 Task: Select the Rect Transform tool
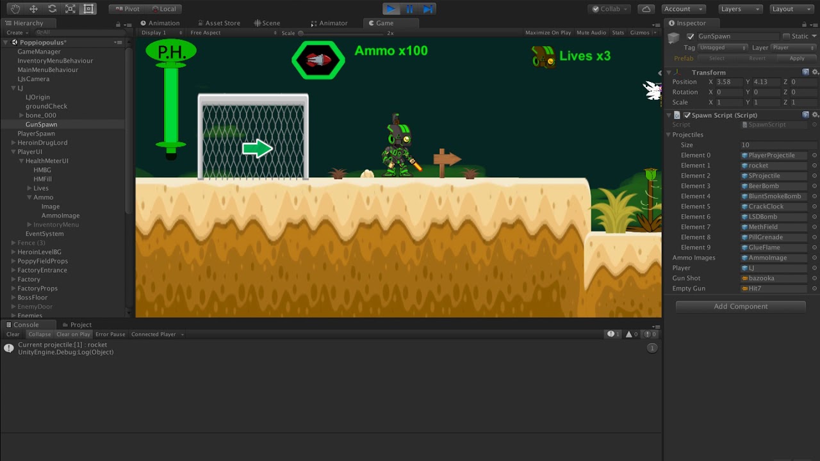click(x=88, y=9)
